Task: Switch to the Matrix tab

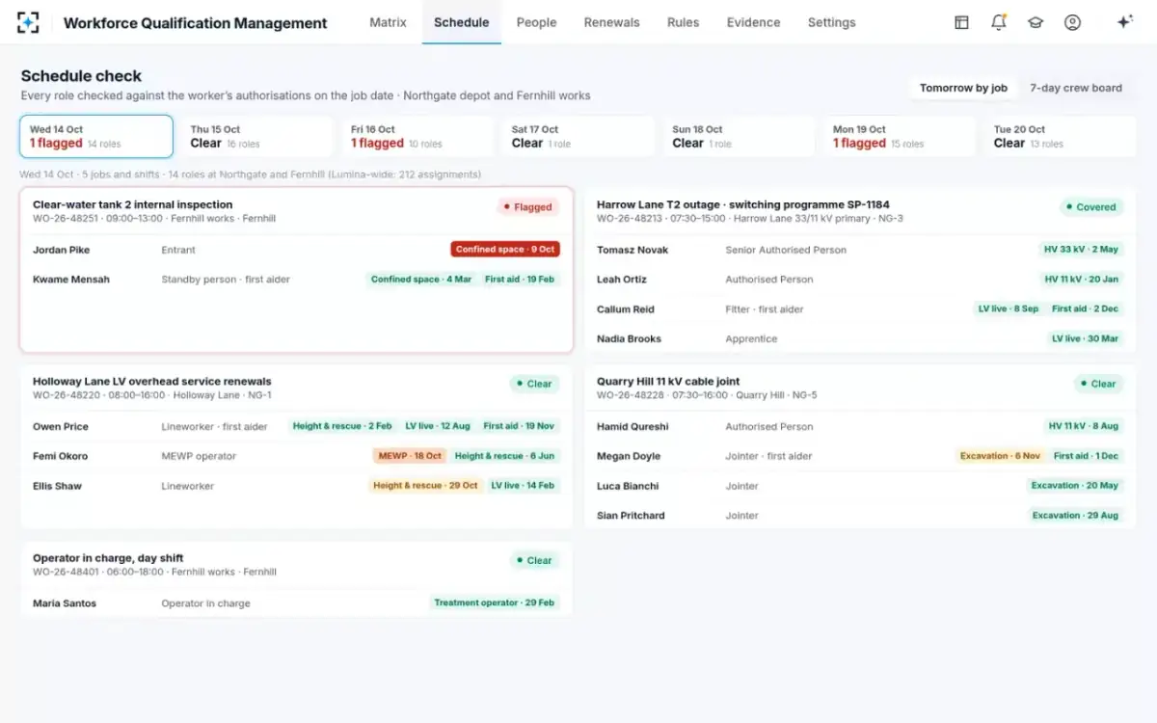Action: point(388,22)
